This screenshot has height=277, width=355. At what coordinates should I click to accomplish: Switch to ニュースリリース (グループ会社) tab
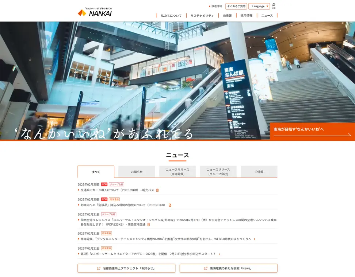pyautogui.click(x=218, y=172)
